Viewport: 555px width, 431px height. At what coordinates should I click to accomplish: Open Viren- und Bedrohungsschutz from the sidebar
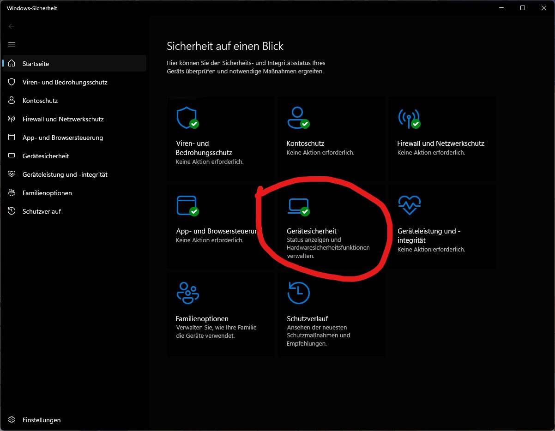point(74,82)
